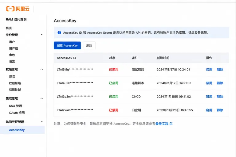Screen dimensions: 236x157
Task: Select AccessKey ID LTAI4u2k
Action: 75,83
